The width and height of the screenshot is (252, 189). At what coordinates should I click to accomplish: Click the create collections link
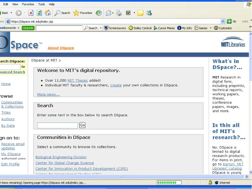[x=116, y=85]
